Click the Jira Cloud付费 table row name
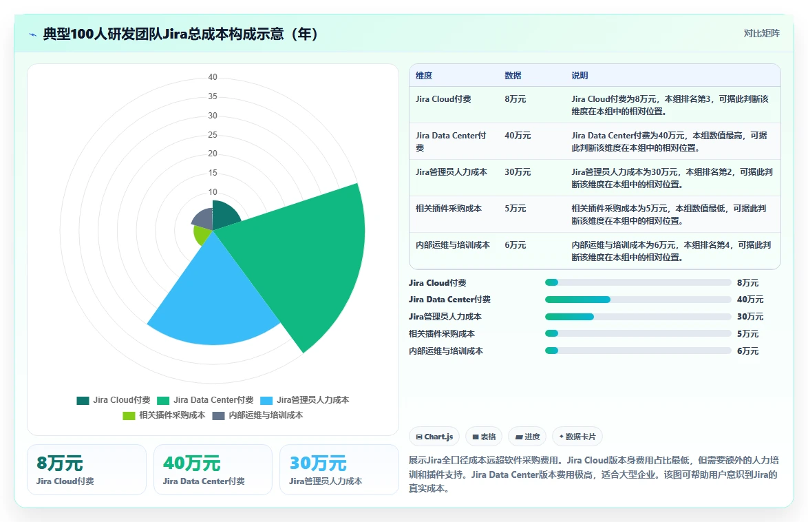This screenshot has width=808, height=522. click(443, 99)
